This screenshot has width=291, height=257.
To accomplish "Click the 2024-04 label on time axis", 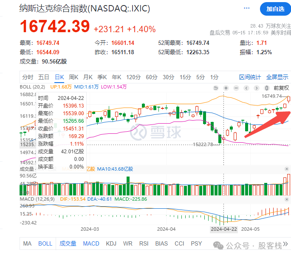I will [x=166, y=229].
